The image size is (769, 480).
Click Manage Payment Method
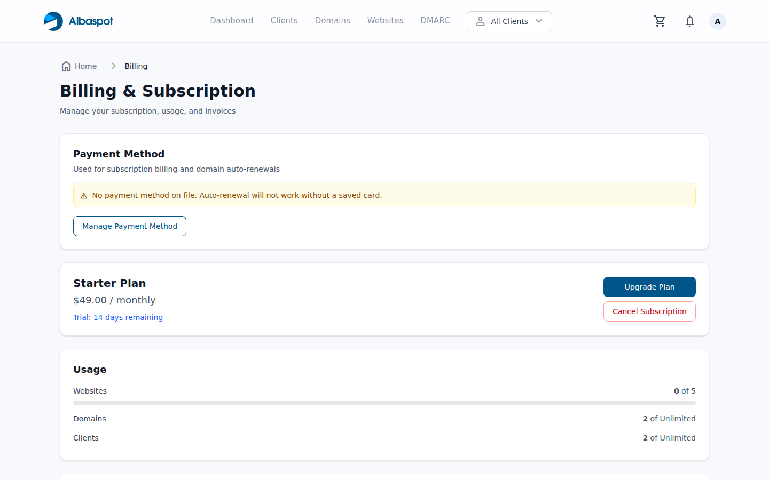[x=129, y=226]
